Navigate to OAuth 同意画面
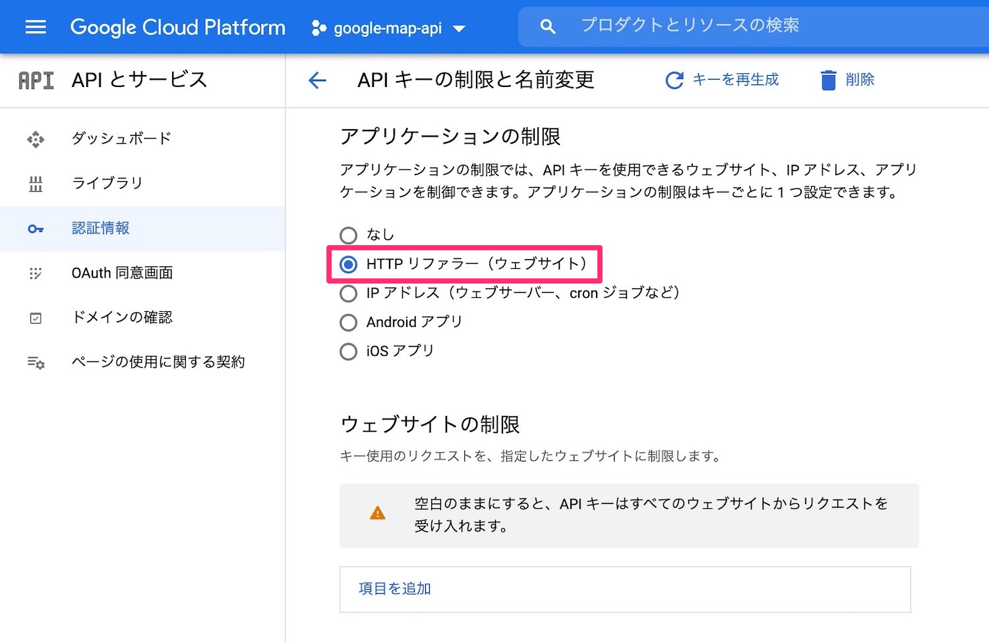 [x=121, y=274]
